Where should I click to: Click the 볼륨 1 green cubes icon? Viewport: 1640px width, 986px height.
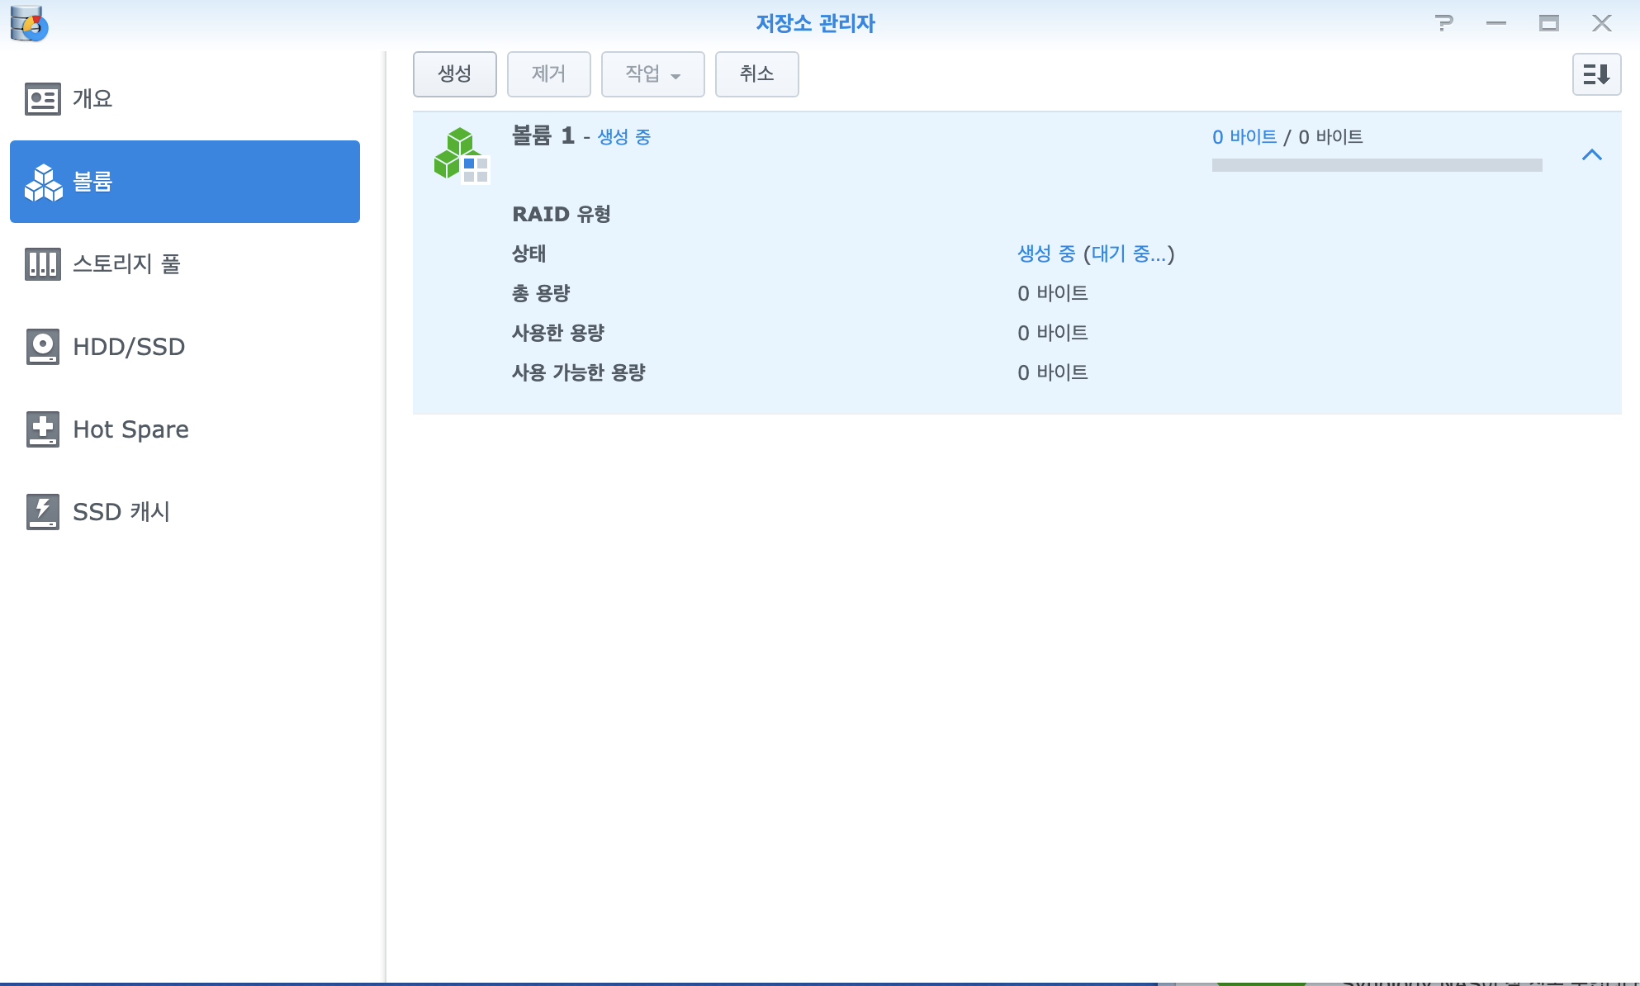coord(460,154)
